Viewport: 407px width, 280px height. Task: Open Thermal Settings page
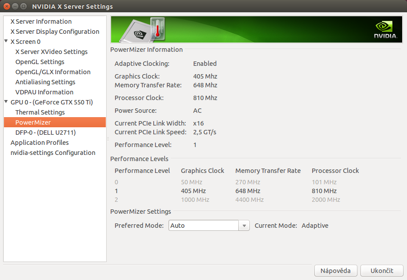[x=40, y=112]
